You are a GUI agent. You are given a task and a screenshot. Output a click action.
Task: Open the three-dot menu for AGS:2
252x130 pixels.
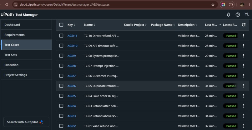(x=244, y=126)
